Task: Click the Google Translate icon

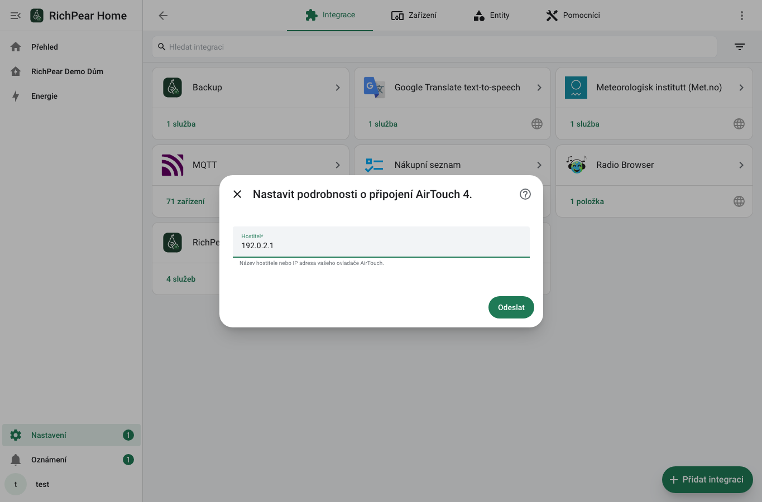Action: (375, 88)
